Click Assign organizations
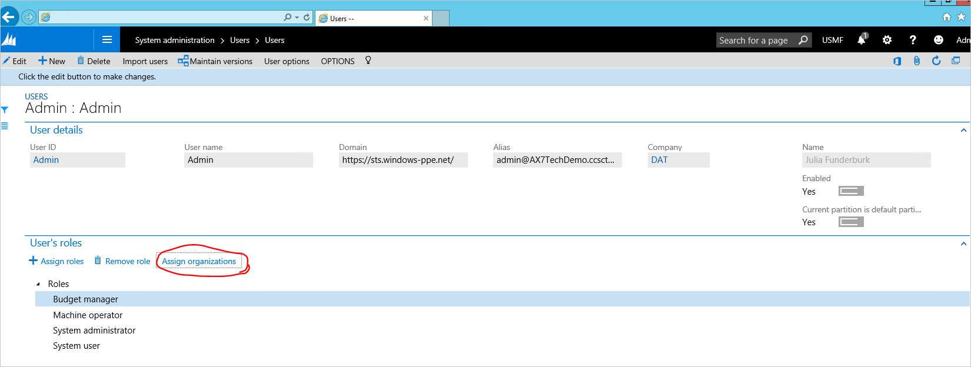 (199, 261)
